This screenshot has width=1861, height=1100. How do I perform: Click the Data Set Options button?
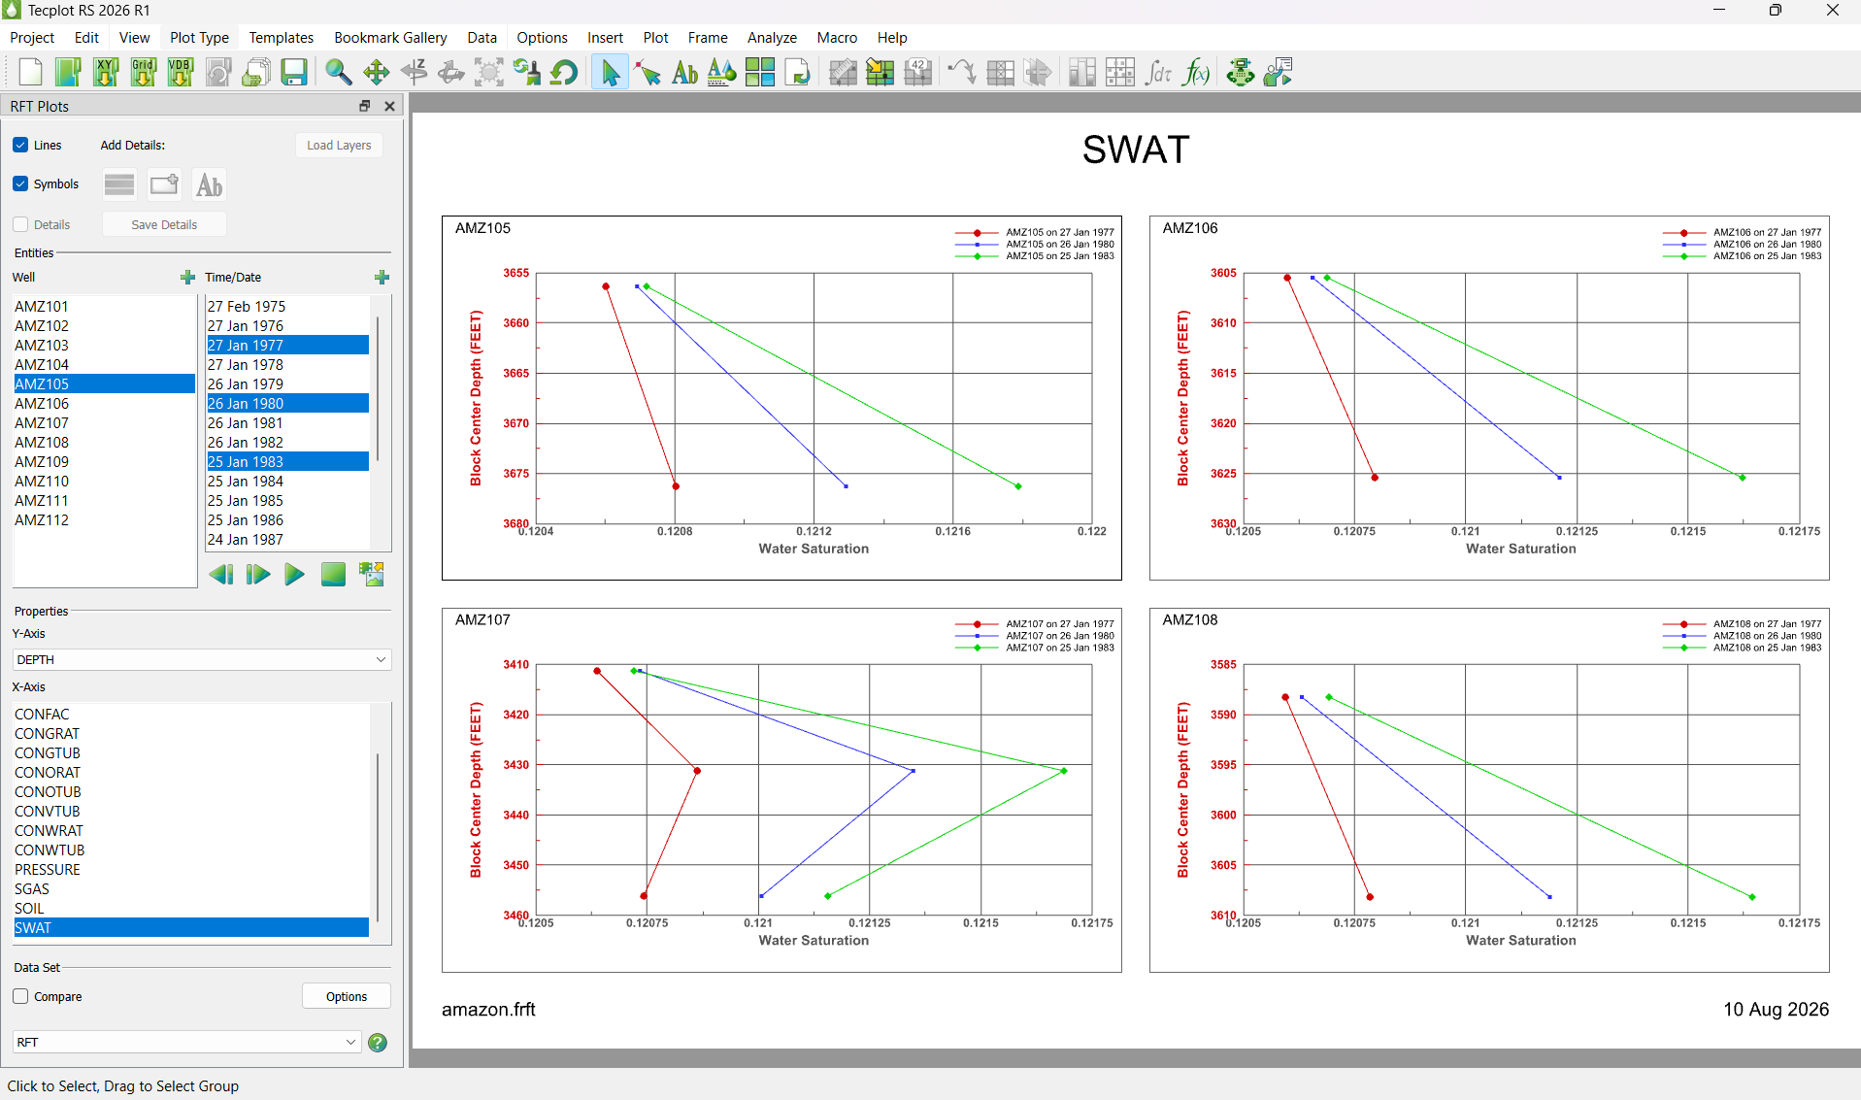tap(347, 996)
